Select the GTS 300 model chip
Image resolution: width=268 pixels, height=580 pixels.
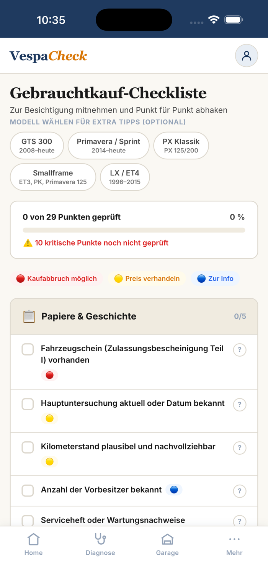(x=37, y=146)
